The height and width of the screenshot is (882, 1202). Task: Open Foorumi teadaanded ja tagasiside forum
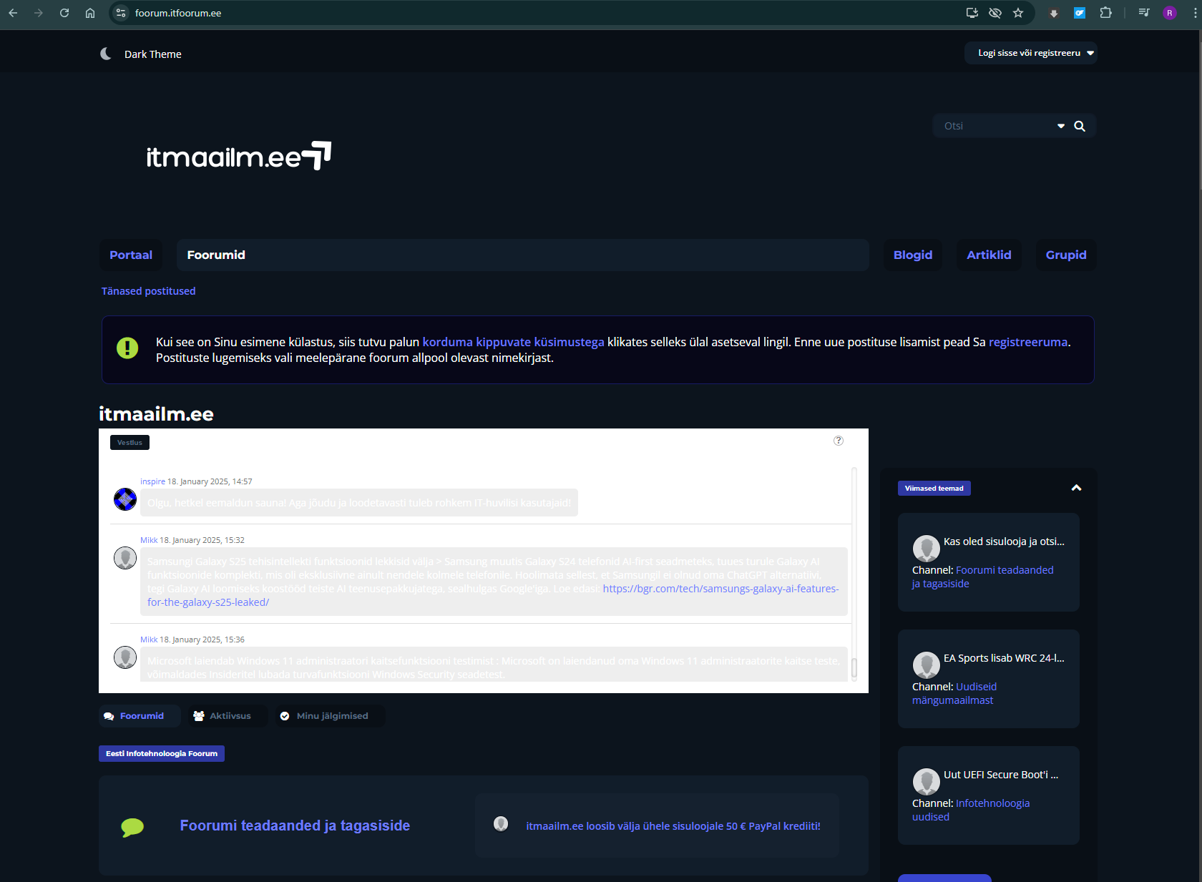(x=295, y=825)
